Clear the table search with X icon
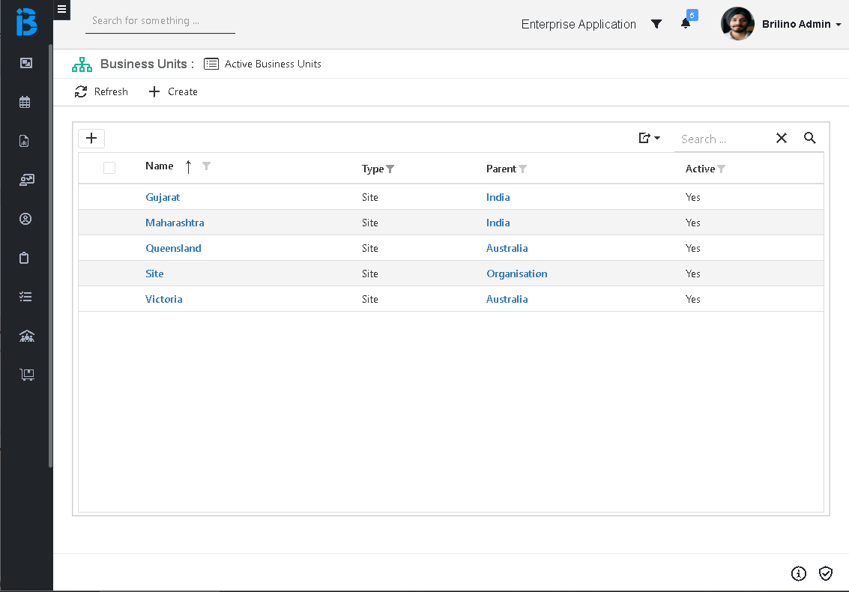 tap(782, 138)
